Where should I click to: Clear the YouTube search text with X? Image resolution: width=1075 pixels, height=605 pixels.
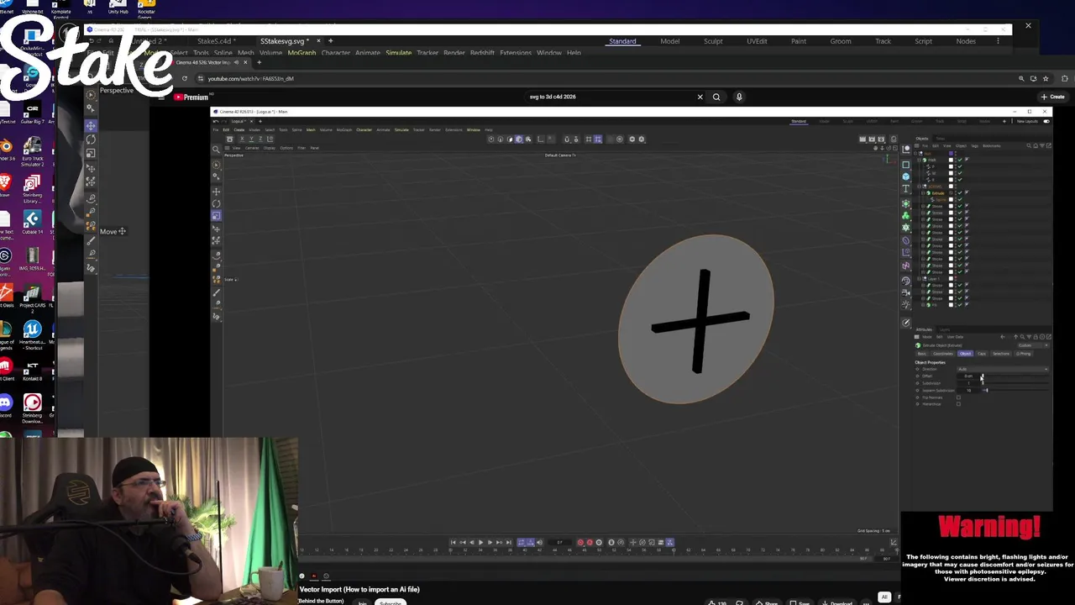700,97
